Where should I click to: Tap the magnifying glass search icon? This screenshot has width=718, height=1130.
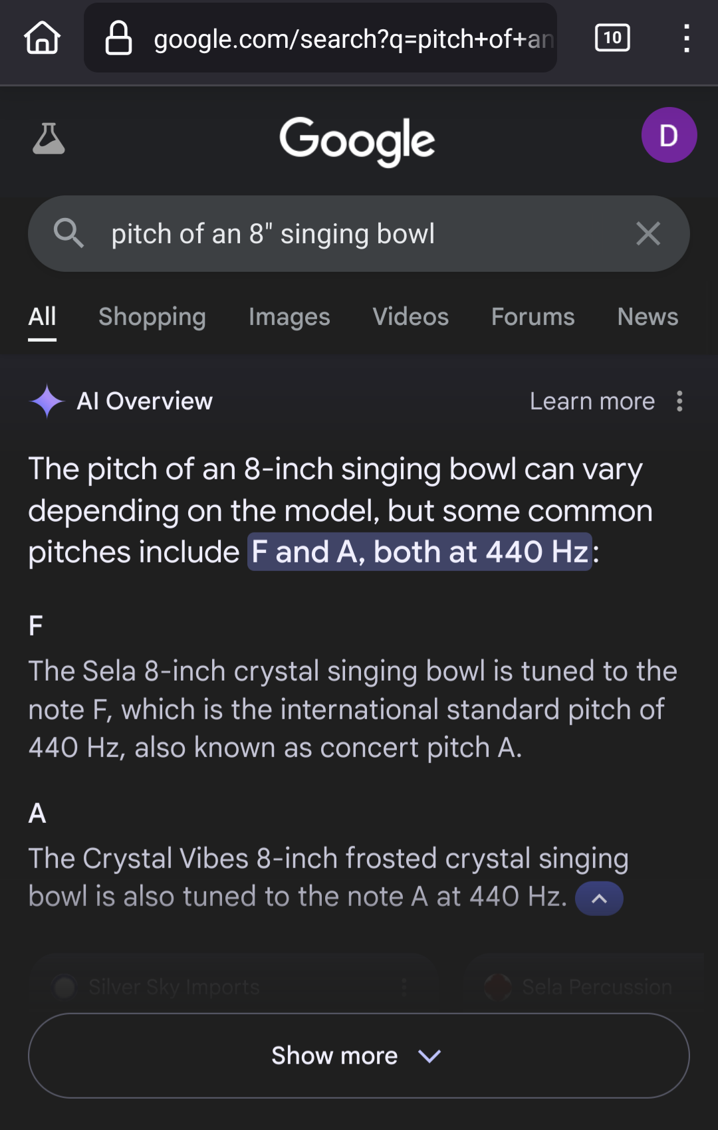click(68, 233)
